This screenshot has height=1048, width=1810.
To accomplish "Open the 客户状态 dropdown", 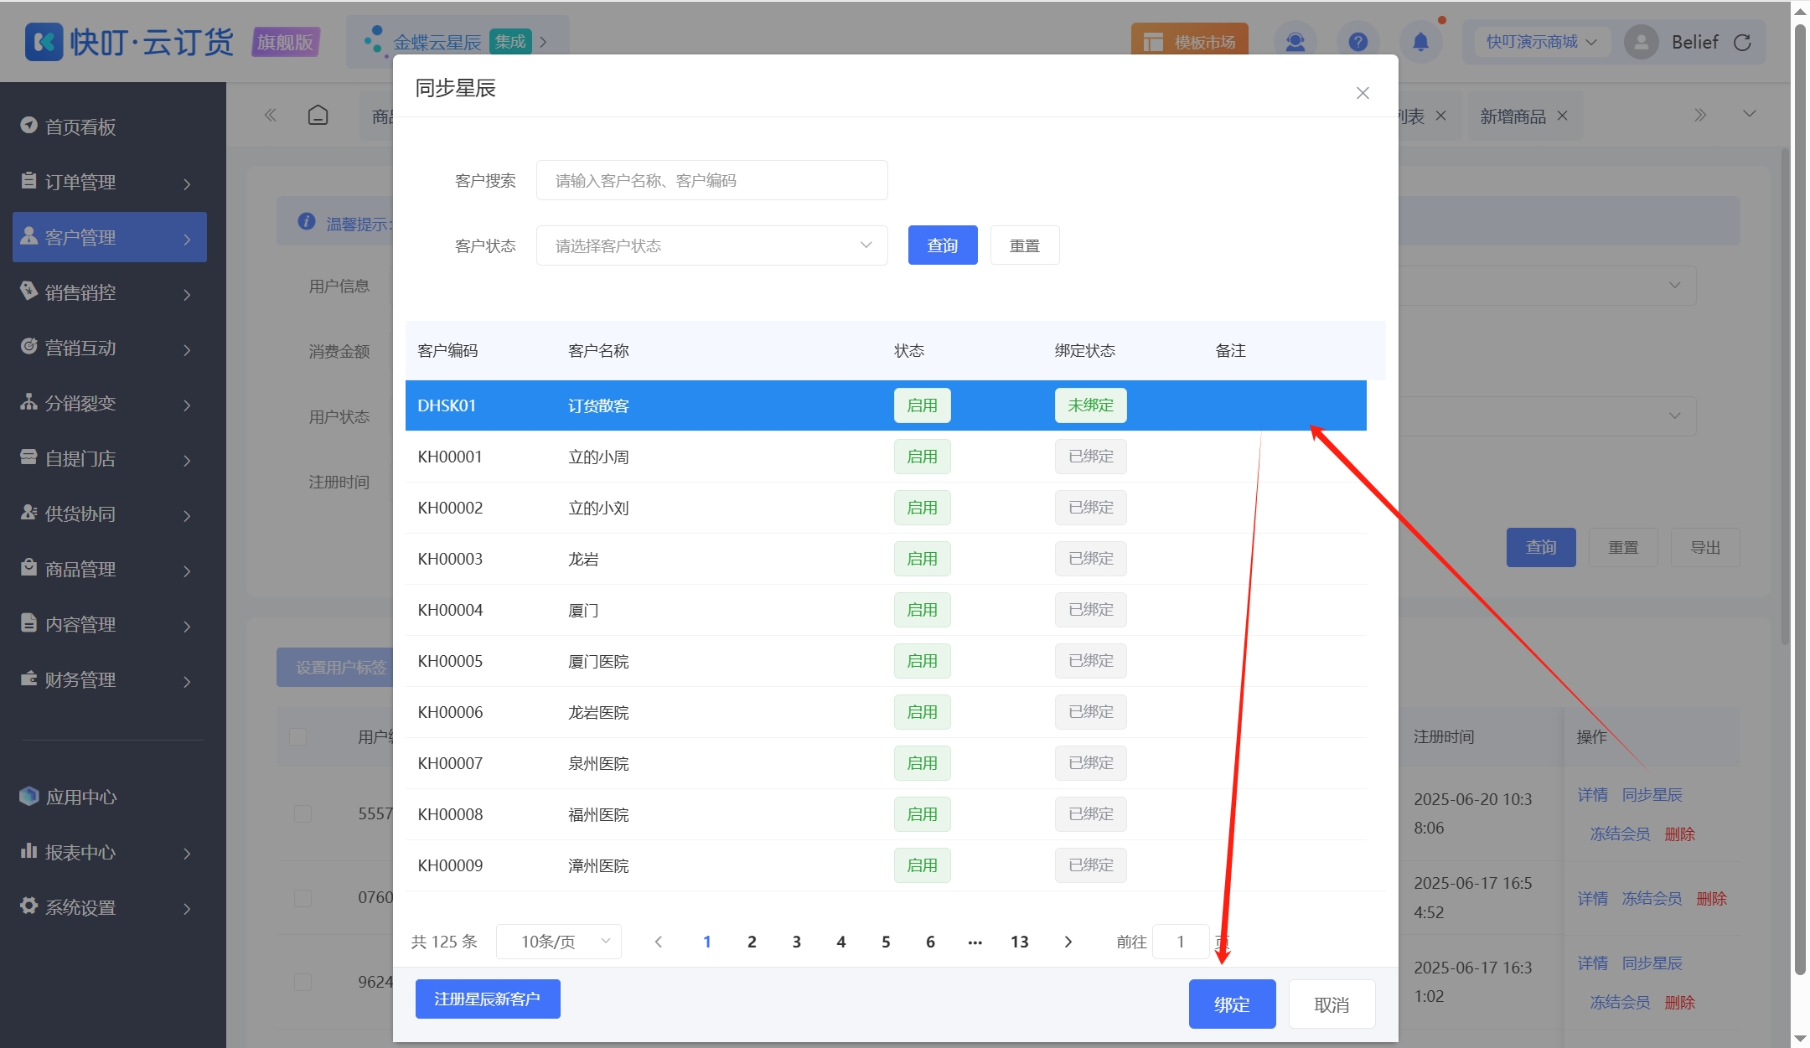I will point(711,245).
